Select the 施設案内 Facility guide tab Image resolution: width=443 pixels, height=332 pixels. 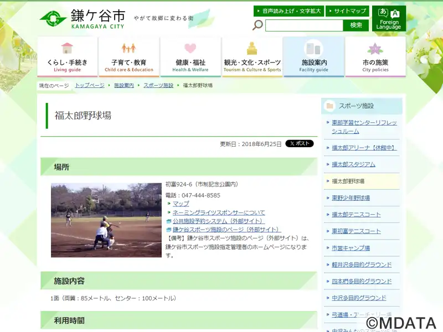click(x=313, y=56)
